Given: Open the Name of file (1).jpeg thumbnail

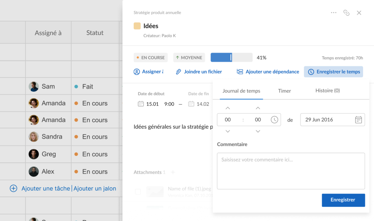Looking at the screenshot, I should [x=155, y=192].
